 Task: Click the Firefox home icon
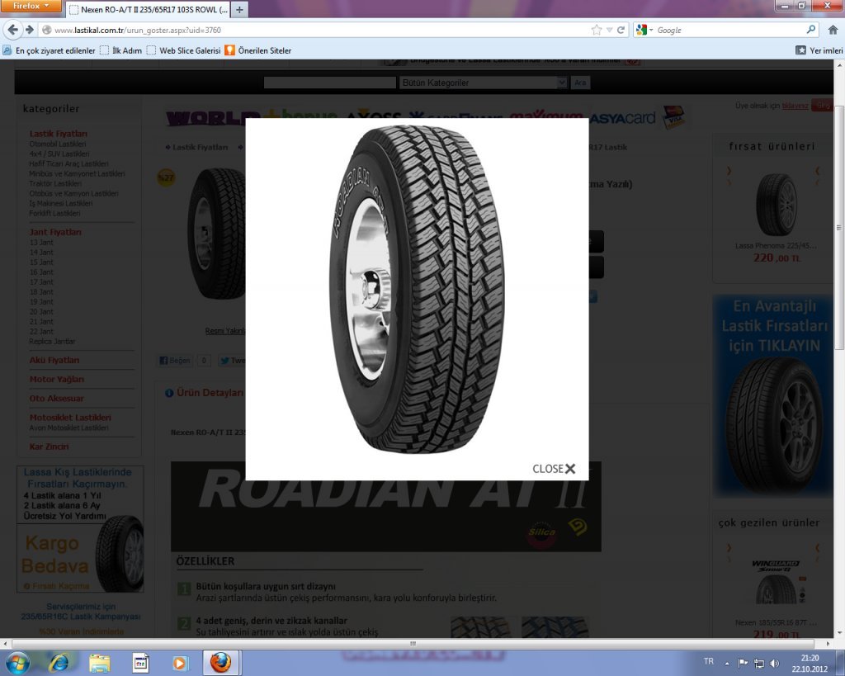(x=833, y=30)
